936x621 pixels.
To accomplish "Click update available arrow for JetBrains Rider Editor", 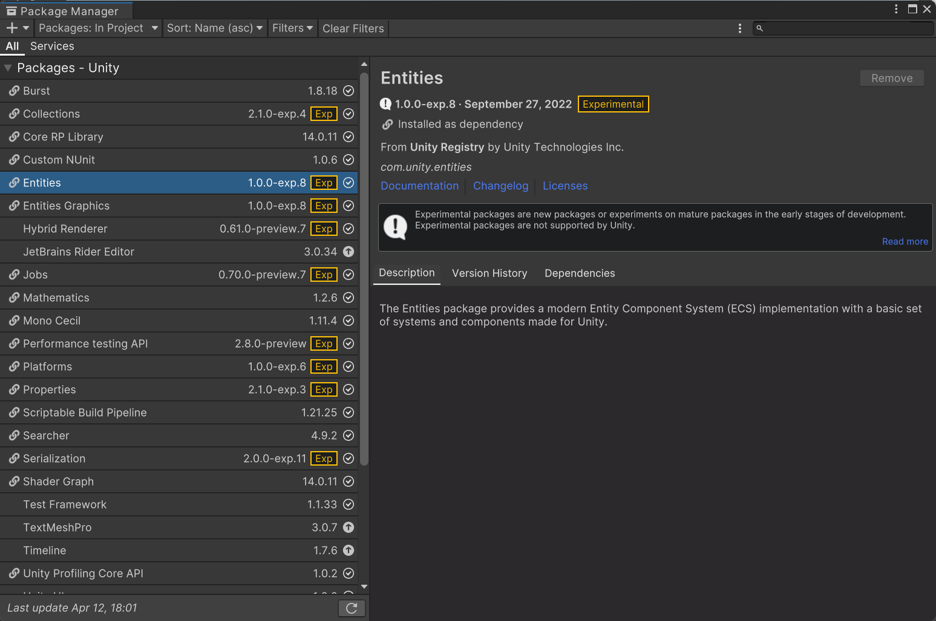I will (349, 252).
